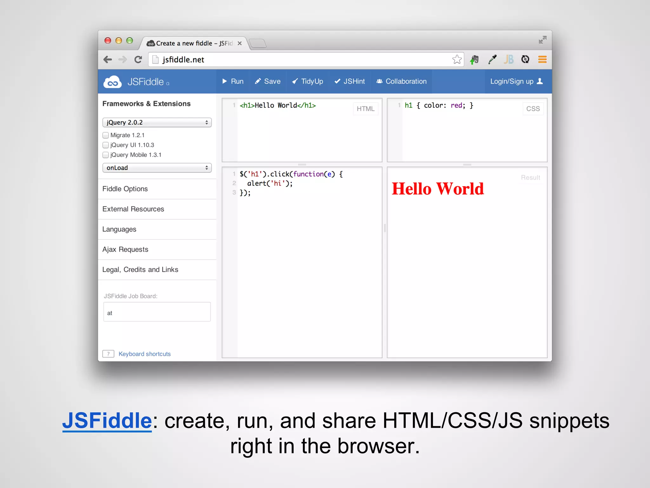Click the page icon in the address bar
Viewport: 650px width, 488px height.
pos(155,59)
